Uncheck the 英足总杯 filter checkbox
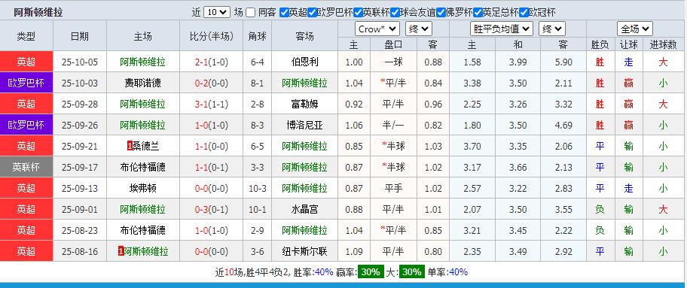687x288 pixels. (x=478, y=12)
